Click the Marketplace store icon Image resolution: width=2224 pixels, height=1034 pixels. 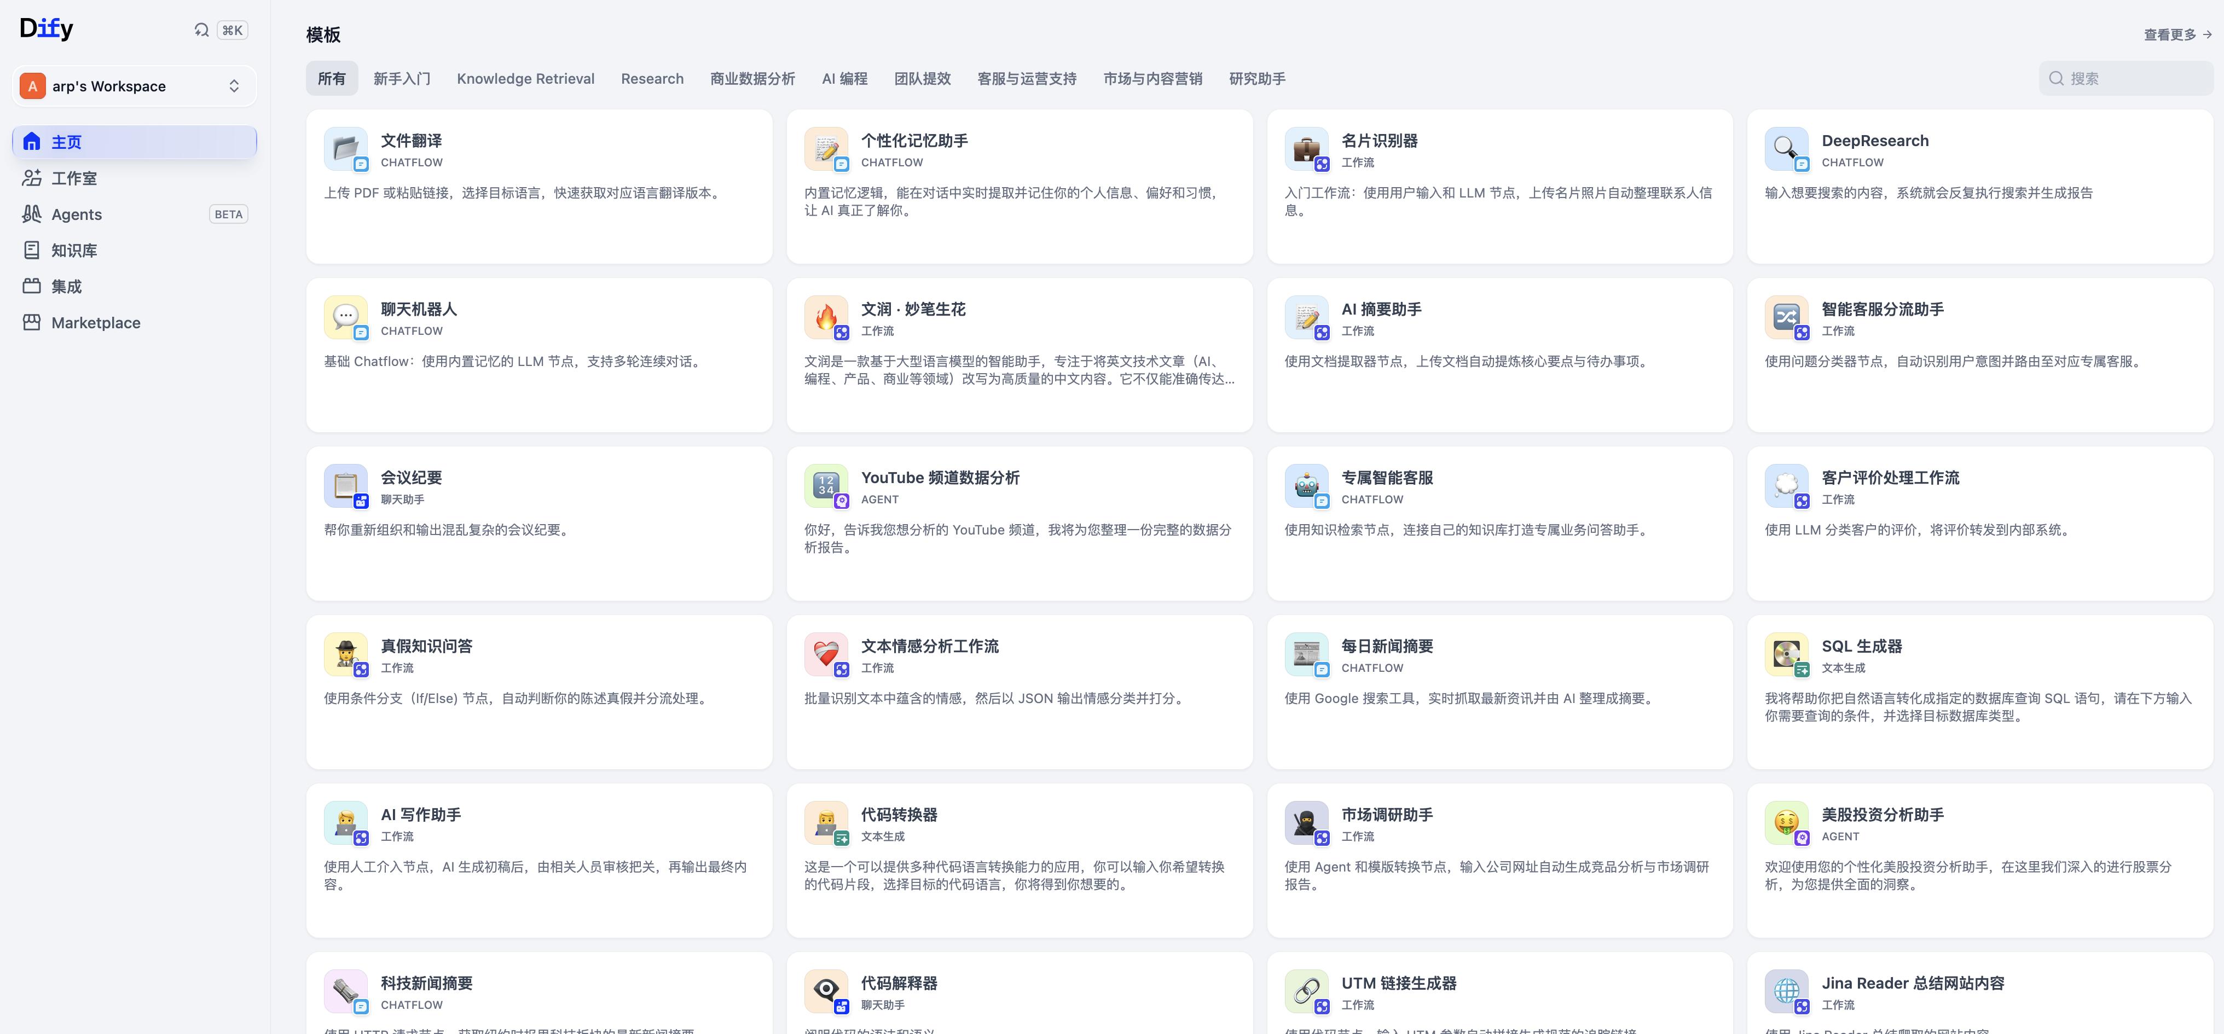click(32, 322)
